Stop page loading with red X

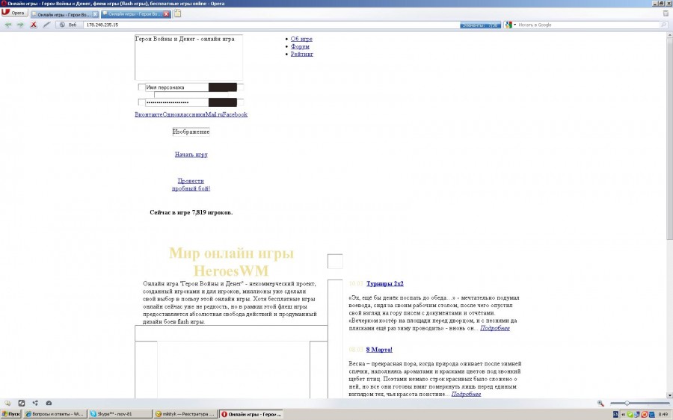pos(33,25)
